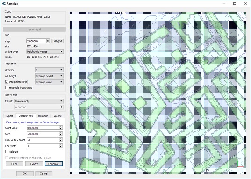Open the projection direction dropdown
The height and width of the screenshot is (179, 251).
tap(49, 70)
